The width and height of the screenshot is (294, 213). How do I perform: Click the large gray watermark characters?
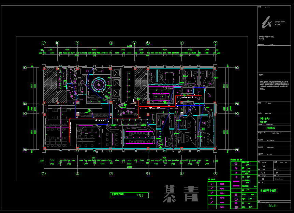click(181, 194)
